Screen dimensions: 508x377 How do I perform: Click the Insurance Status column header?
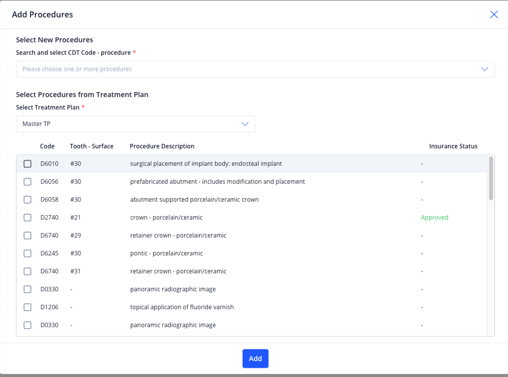point(453,146)
